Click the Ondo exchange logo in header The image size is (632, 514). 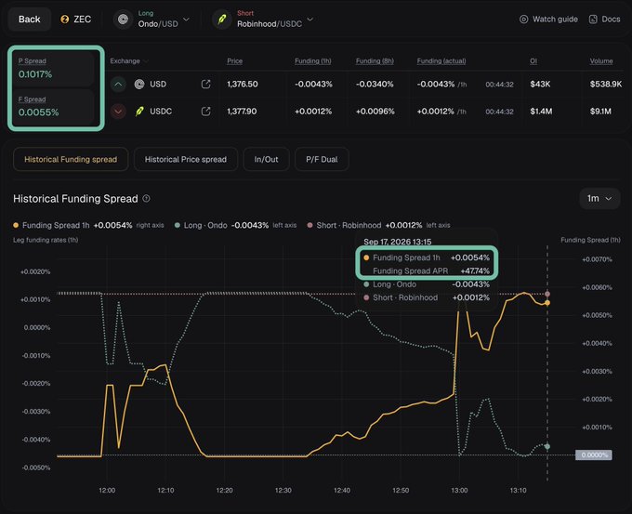[x=124, y=20]
